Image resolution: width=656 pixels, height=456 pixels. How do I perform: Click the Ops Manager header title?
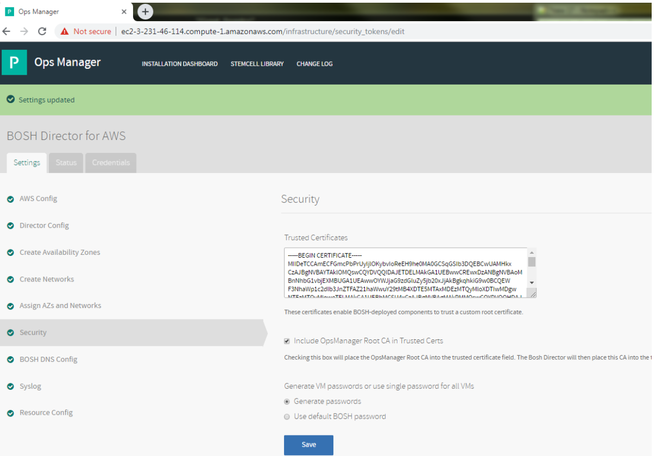pos(67,62)
